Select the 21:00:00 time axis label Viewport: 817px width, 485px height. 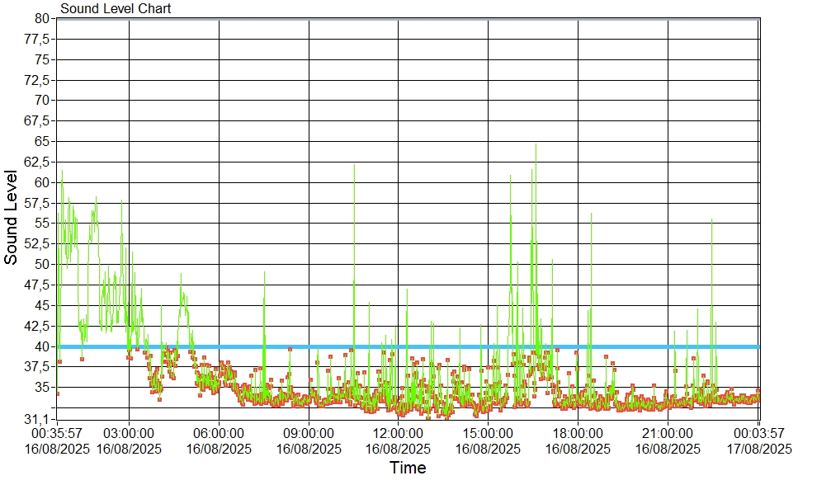[668, 432]
